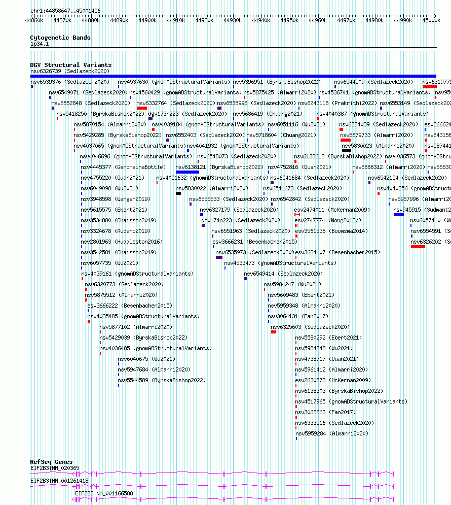Viewport: 451px width, 505px height.
Task: Click the 44930k ruler position
Action: tap(233, 20)
